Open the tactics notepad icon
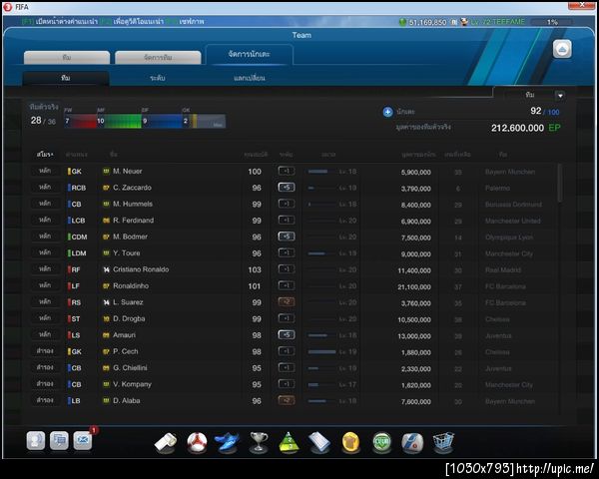Image resolution: width=599 pixels, height=479 pixels. pyautogui.click(x=319, y=443)
